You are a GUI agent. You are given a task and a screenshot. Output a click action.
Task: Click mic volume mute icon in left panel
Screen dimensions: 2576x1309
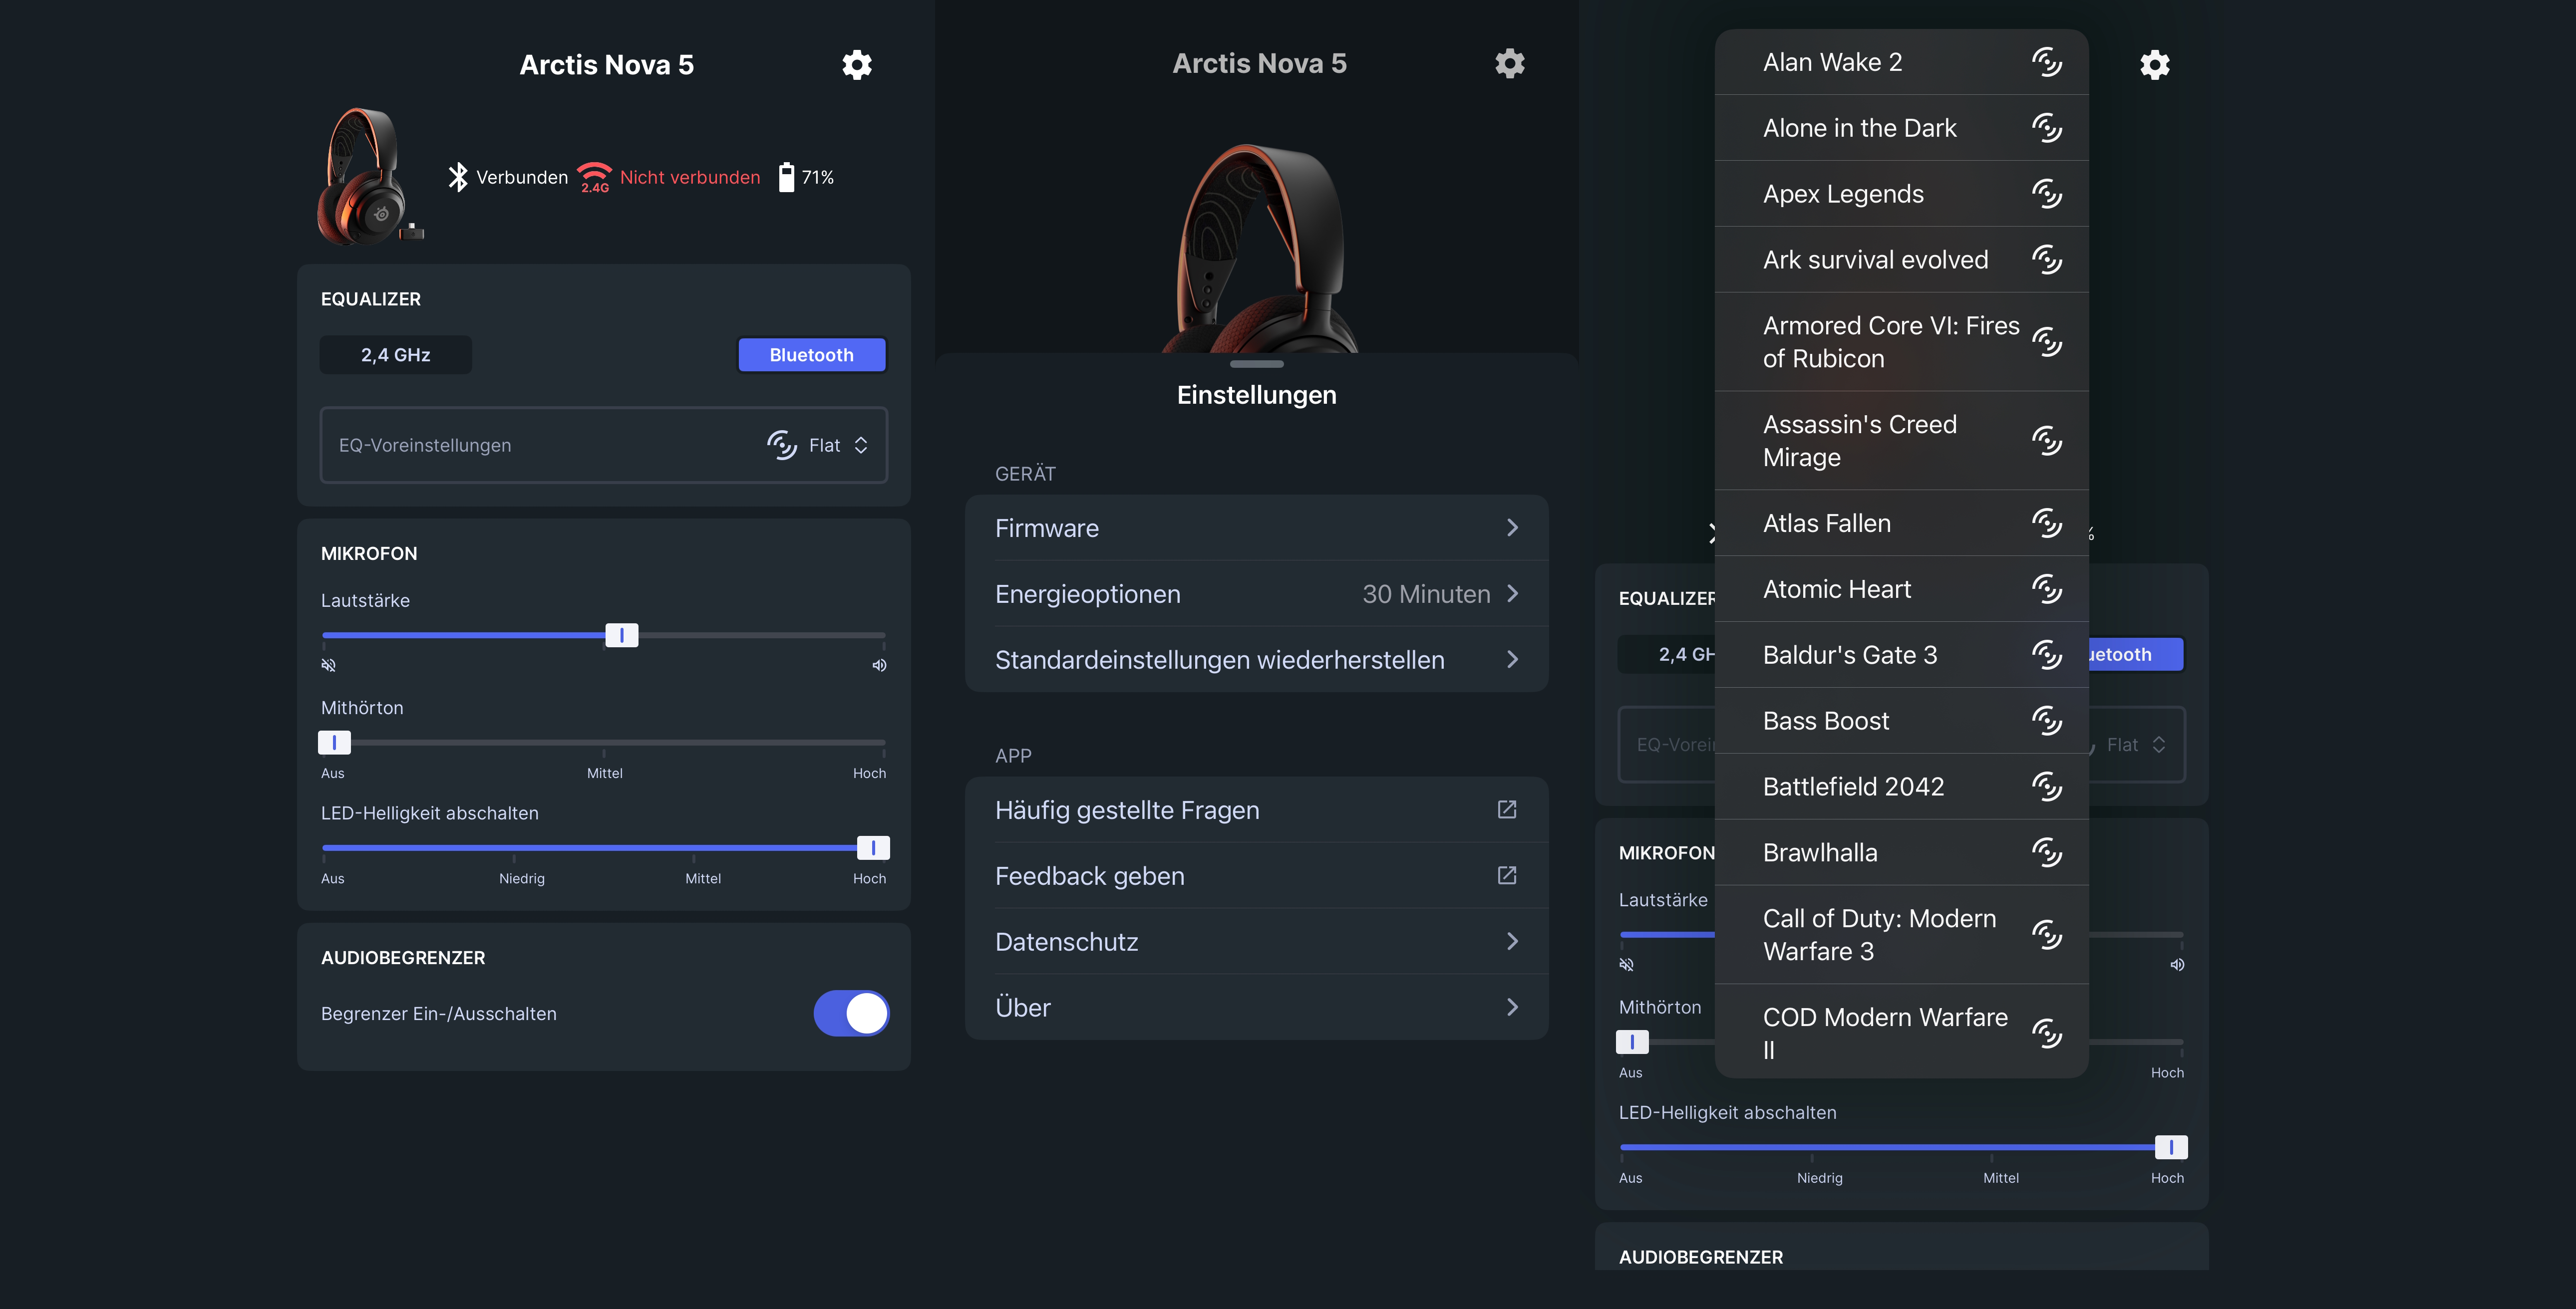(329, 665)
